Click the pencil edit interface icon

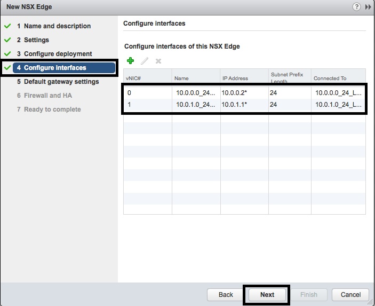[x=144, y=61]
